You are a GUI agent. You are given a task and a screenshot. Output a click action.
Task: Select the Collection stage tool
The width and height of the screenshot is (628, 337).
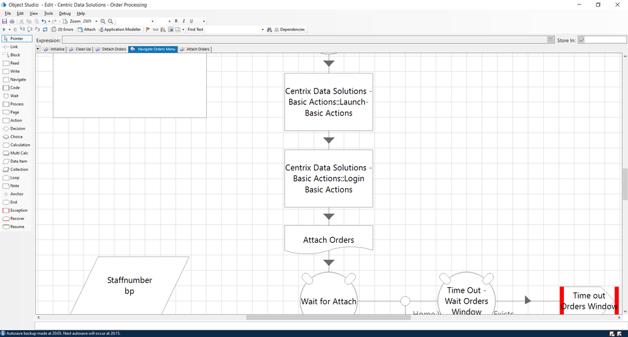(19, 169)
